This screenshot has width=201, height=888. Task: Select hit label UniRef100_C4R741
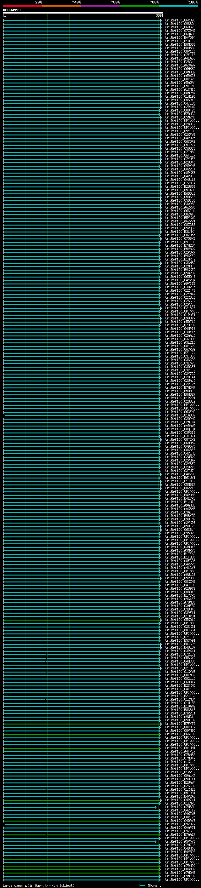[180, 800]
